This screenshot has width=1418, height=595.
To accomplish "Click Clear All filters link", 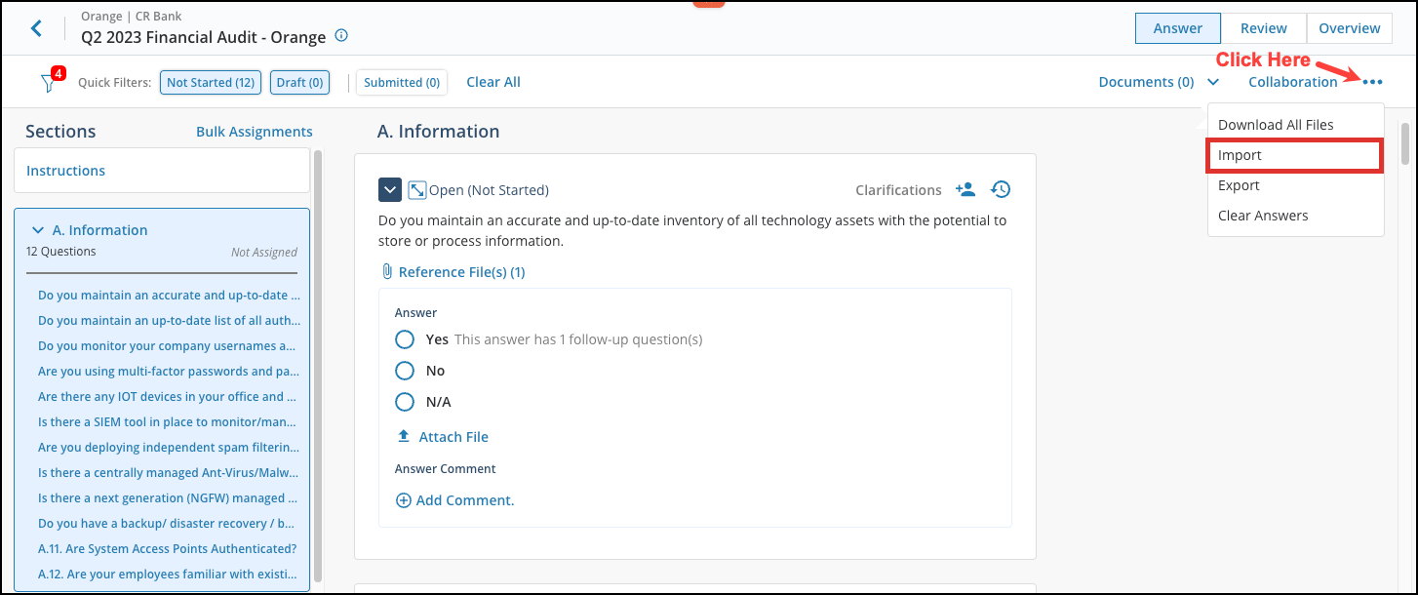I will tap(493, 82).
